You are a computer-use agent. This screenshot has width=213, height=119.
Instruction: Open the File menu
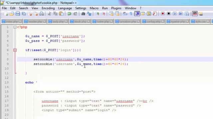click(x=4, y=8)
